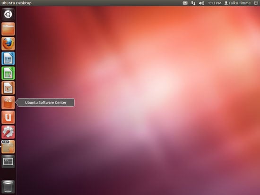Open the messaging envelope indicator
260x195 pixels.
pyautogui.click(x=185, y=3)
